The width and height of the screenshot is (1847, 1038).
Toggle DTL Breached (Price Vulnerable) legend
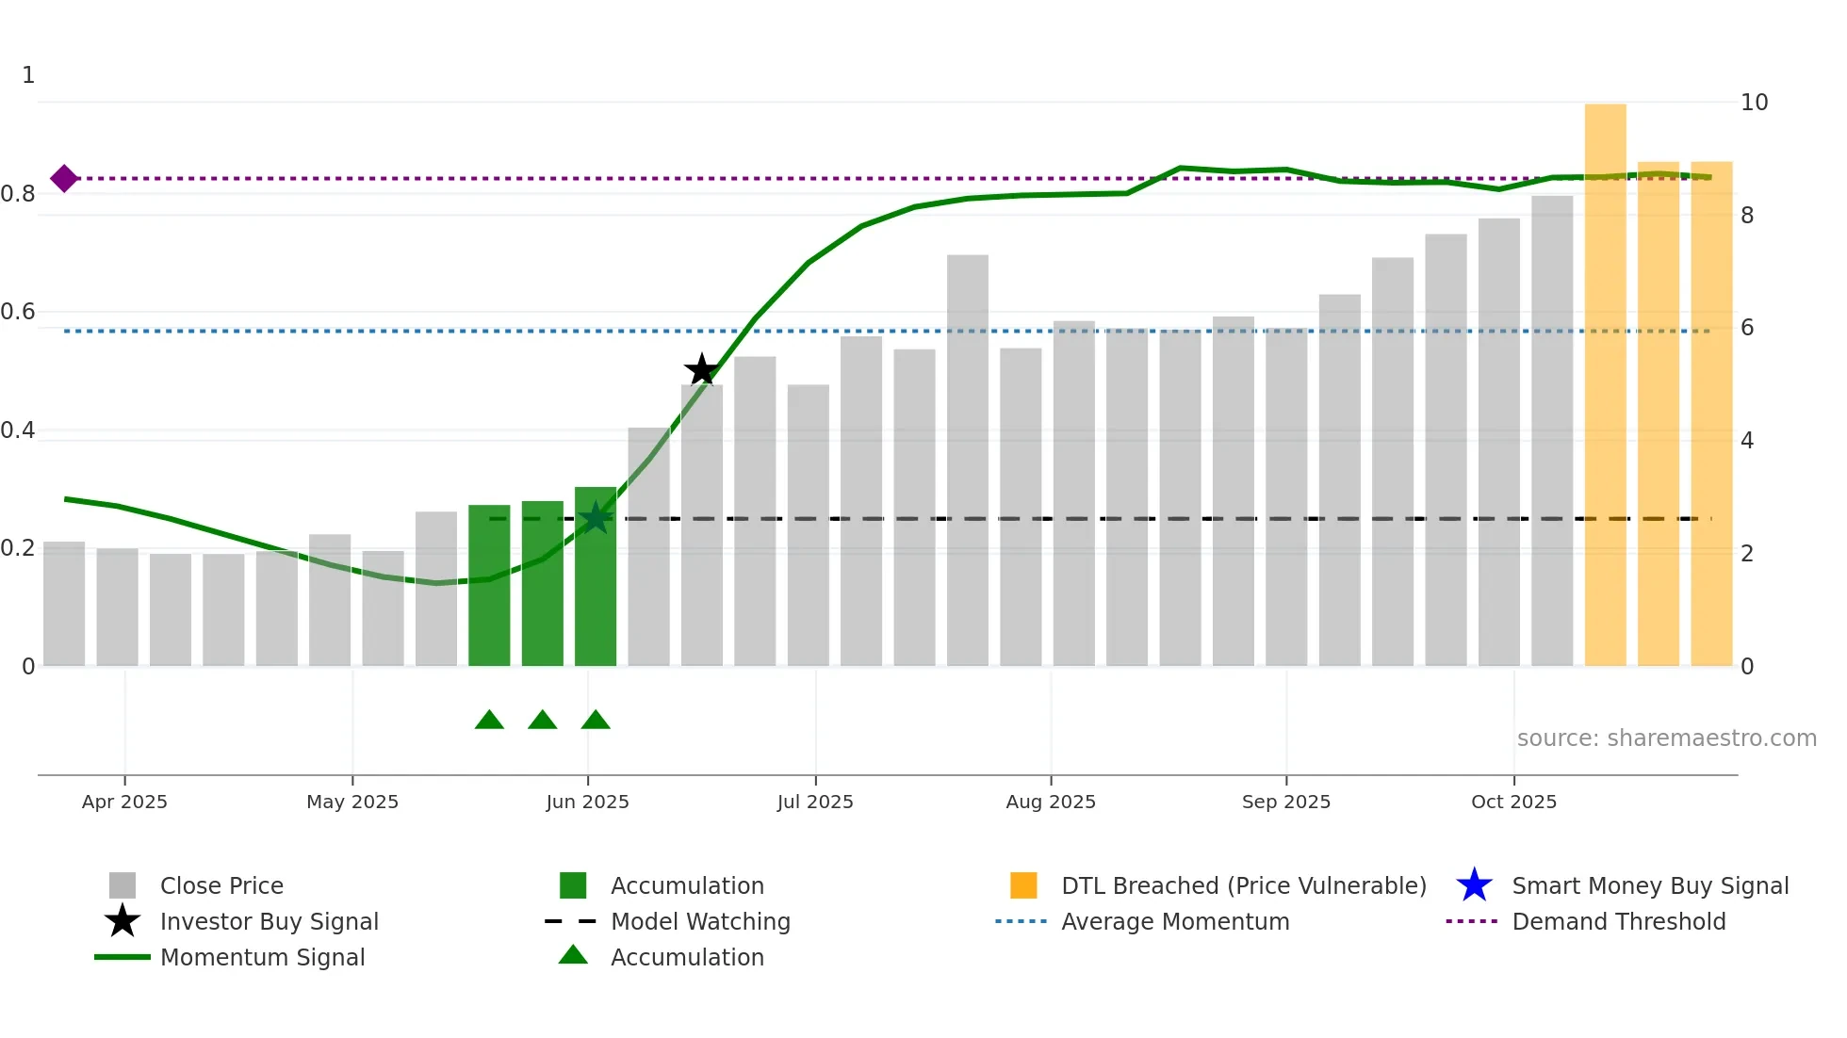[1243, 885]
